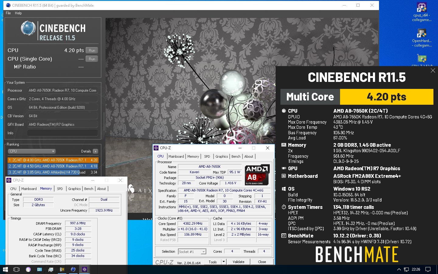Open Mainboard tab in CPU-Z memory window
The image size is (438, 274).
[x=29, y=189]
